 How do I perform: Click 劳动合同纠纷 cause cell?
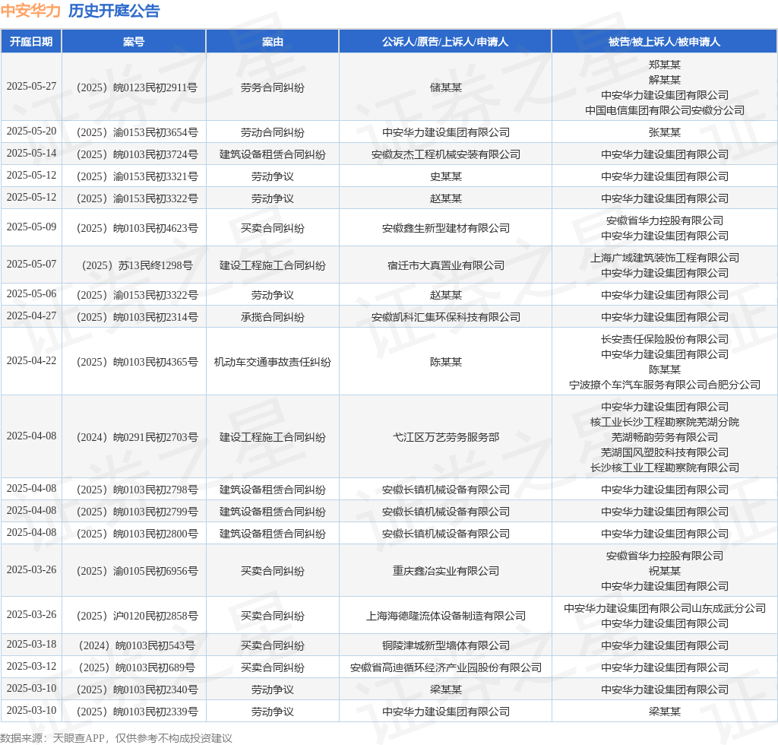(x=273, y=132)
